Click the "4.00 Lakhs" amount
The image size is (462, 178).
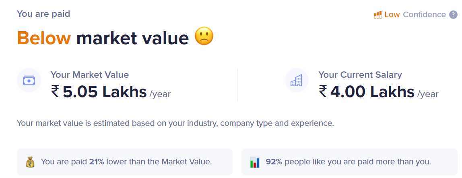(372, 92)
